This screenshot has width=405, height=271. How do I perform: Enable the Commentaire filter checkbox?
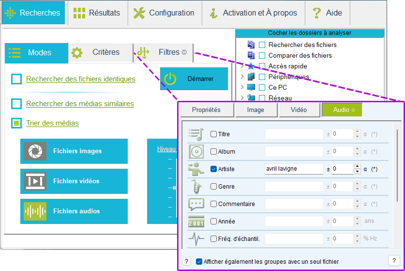coord(213,204)
